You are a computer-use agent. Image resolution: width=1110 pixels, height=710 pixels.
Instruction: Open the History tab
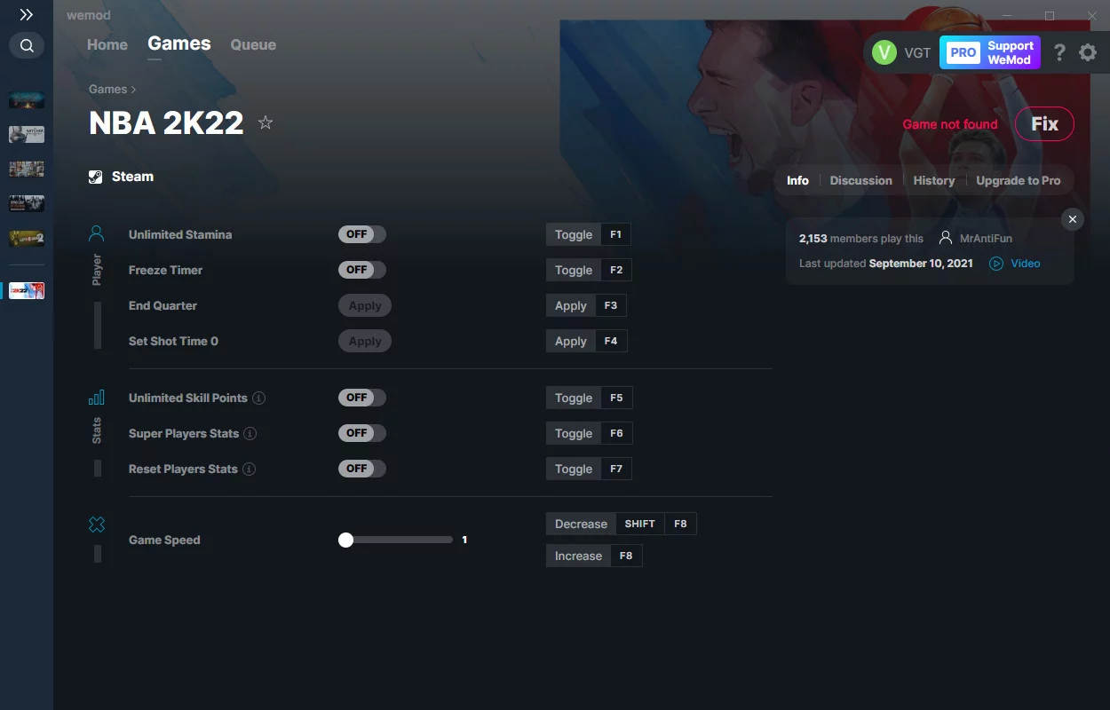tap(934, 180)
